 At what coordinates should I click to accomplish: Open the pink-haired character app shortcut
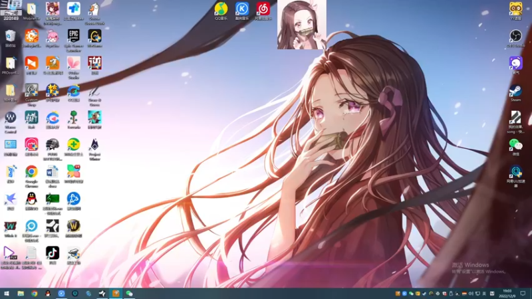[53, 36]
